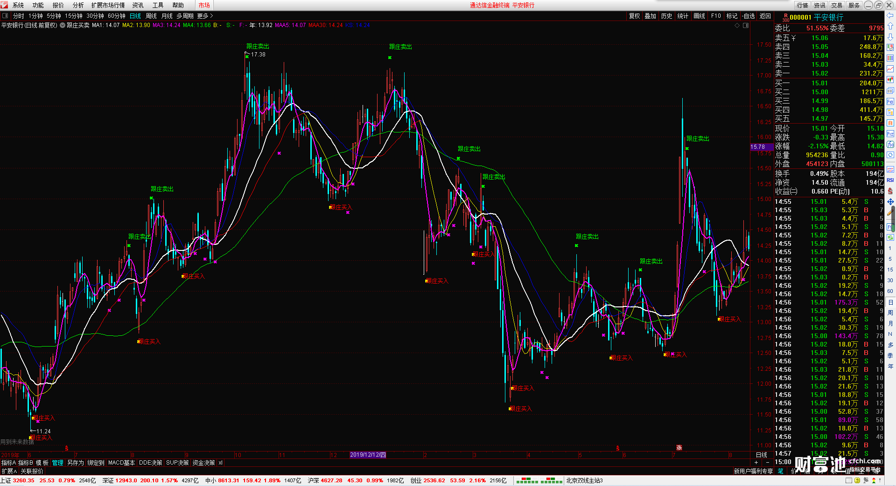Screen dimensions: 896x486
Task: Click the blue circle icon in right sidebar
Action: [x=890, y=154]
